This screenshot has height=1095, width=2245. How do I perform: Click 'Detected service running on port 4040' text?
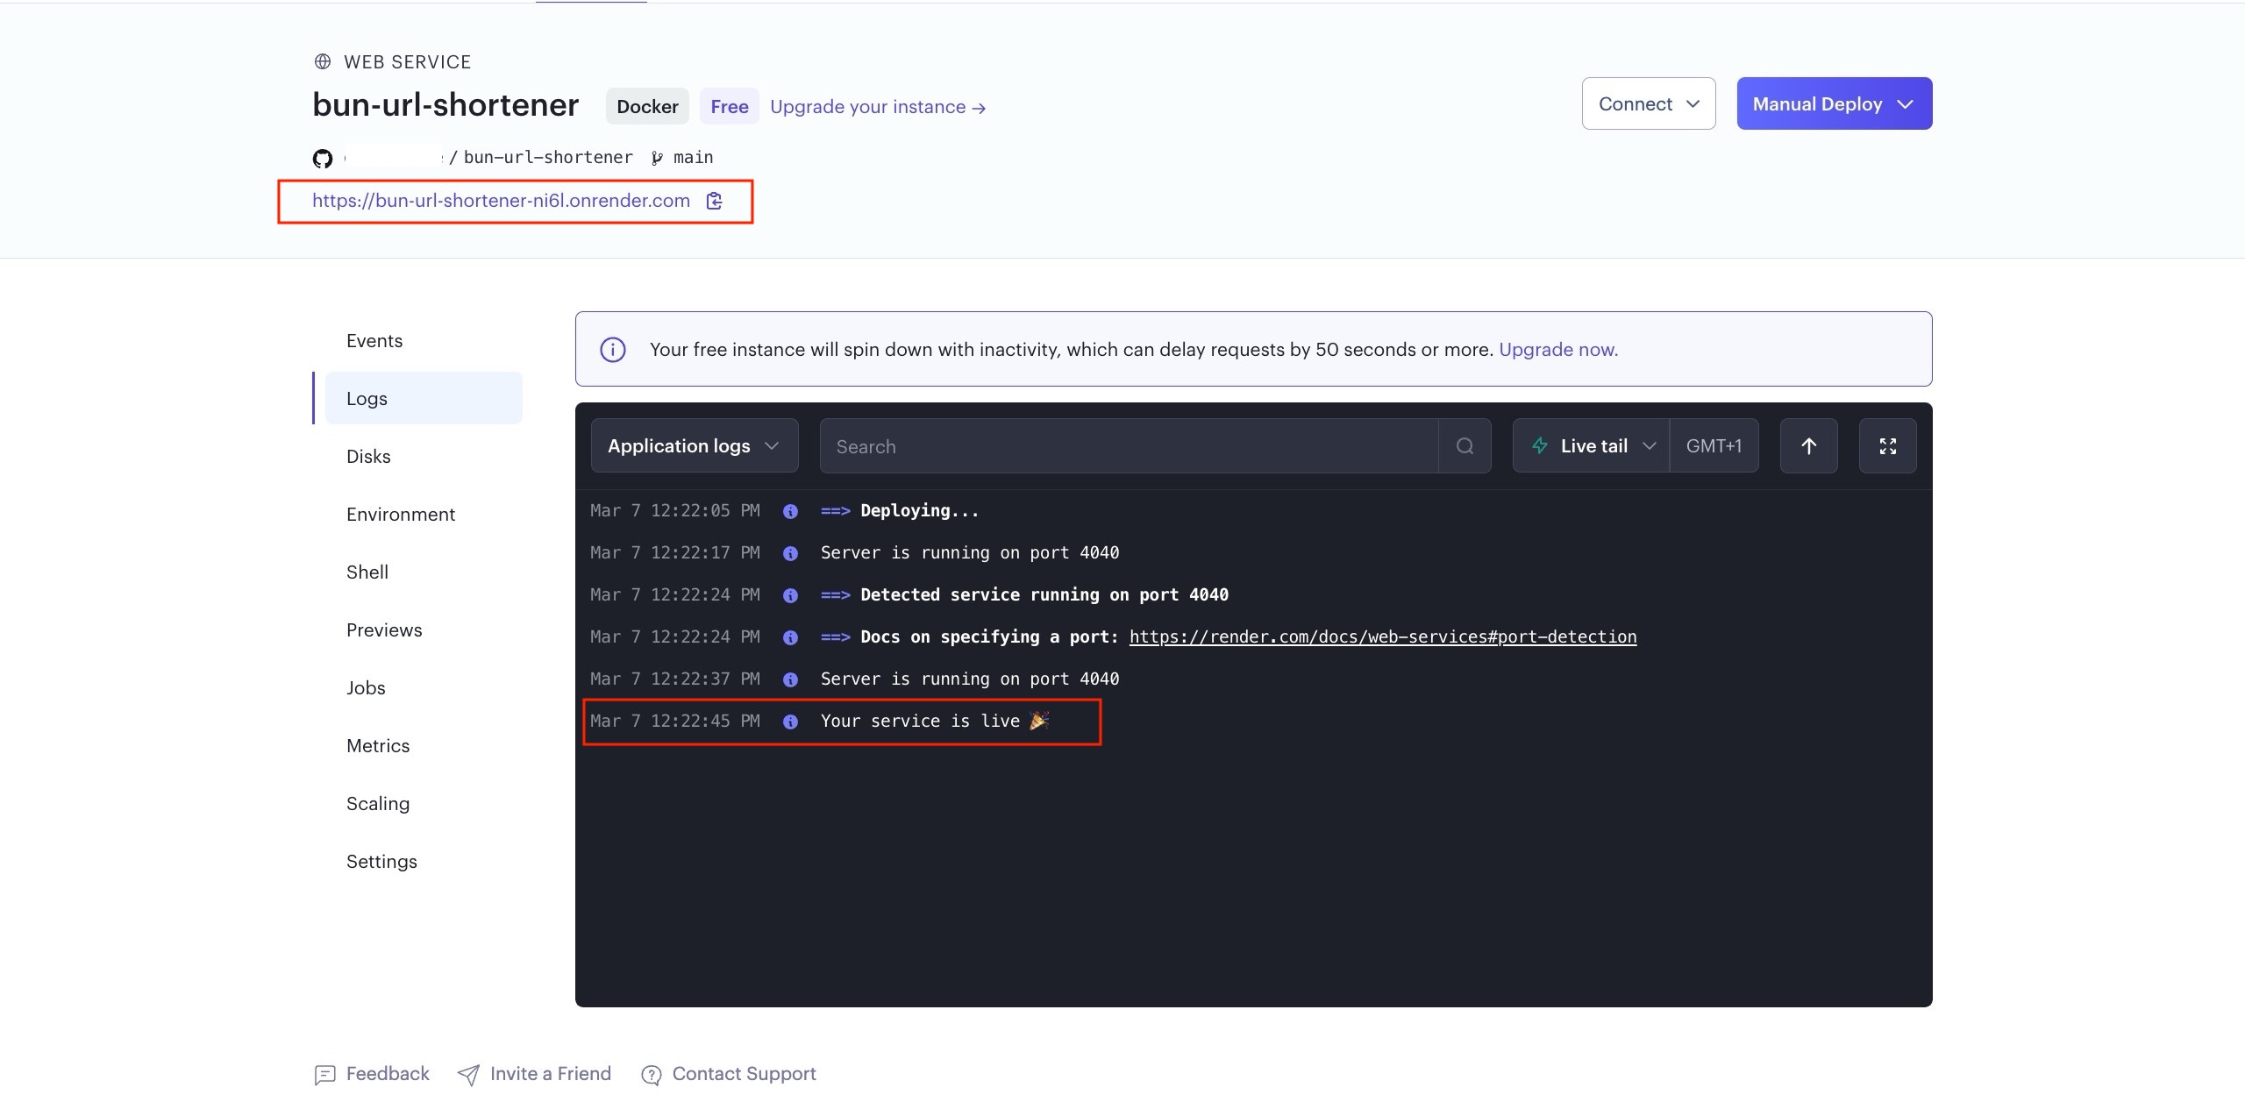coord(1044,595)
